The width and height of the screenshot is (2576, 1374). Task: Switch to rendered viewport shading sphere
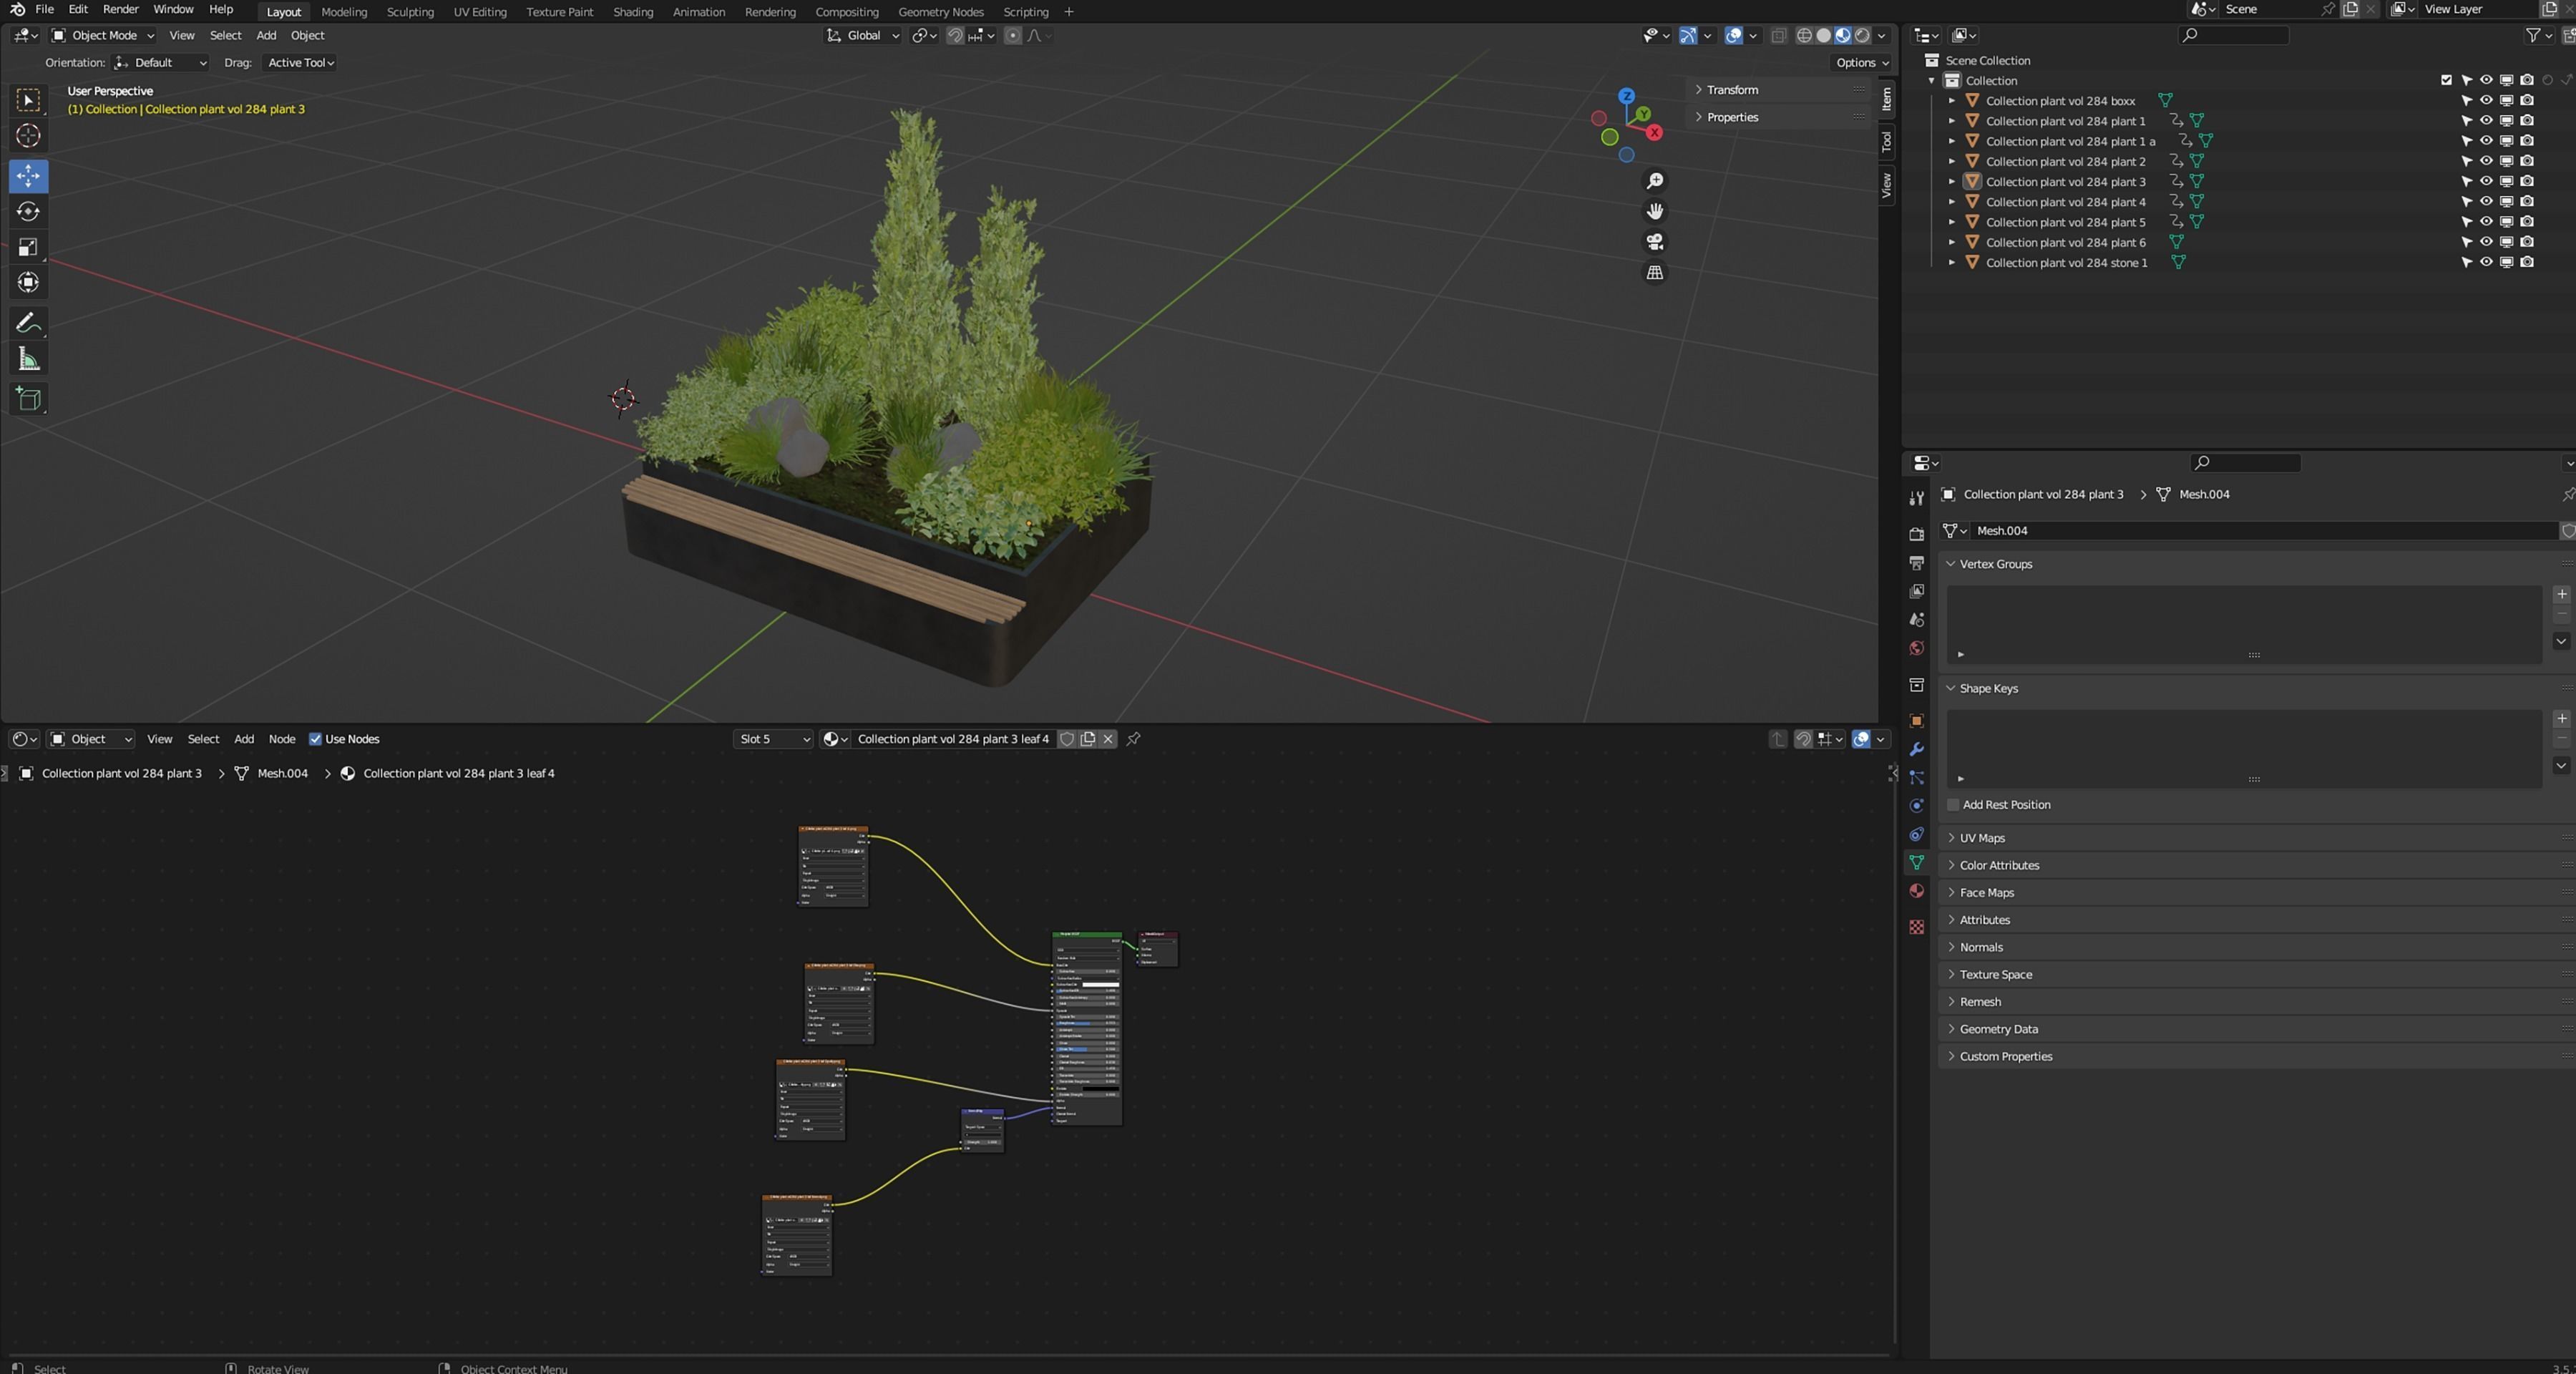click(1862, 35)
